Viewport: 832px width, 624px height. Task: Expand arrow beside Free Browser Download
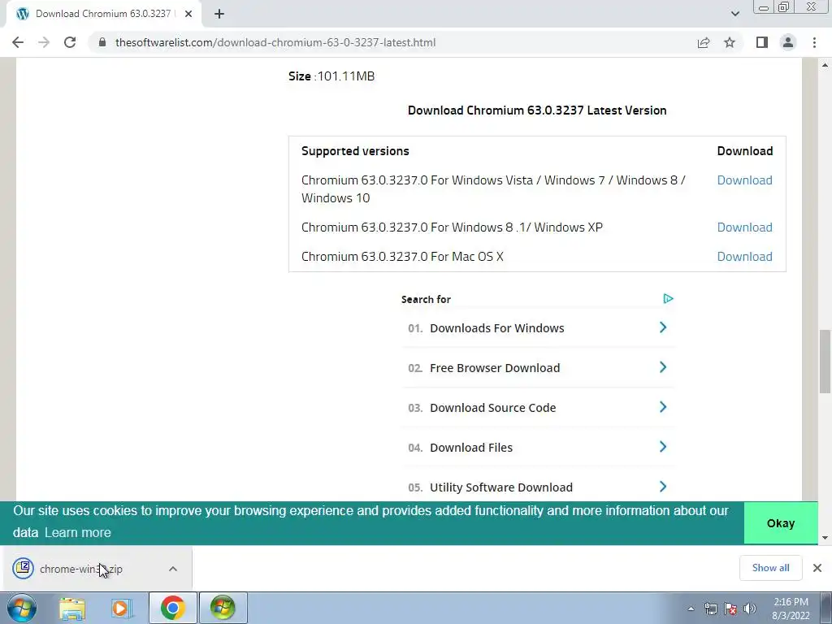(x=663, y=367)
